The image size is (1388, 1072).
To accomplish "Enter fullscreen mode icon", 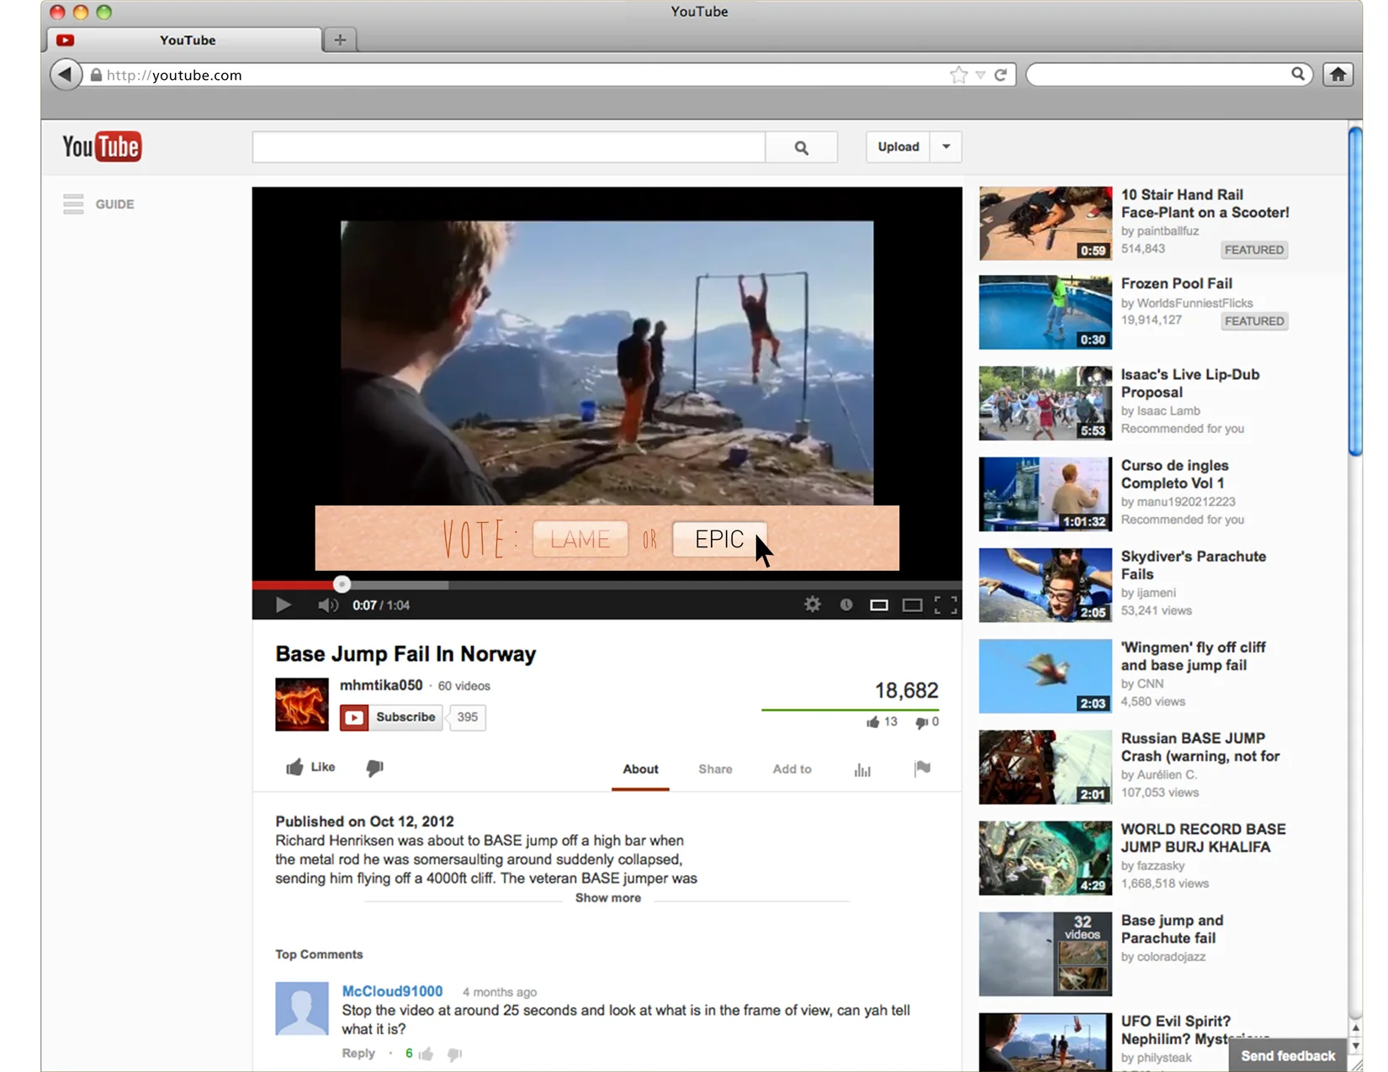I will [946, 605].
